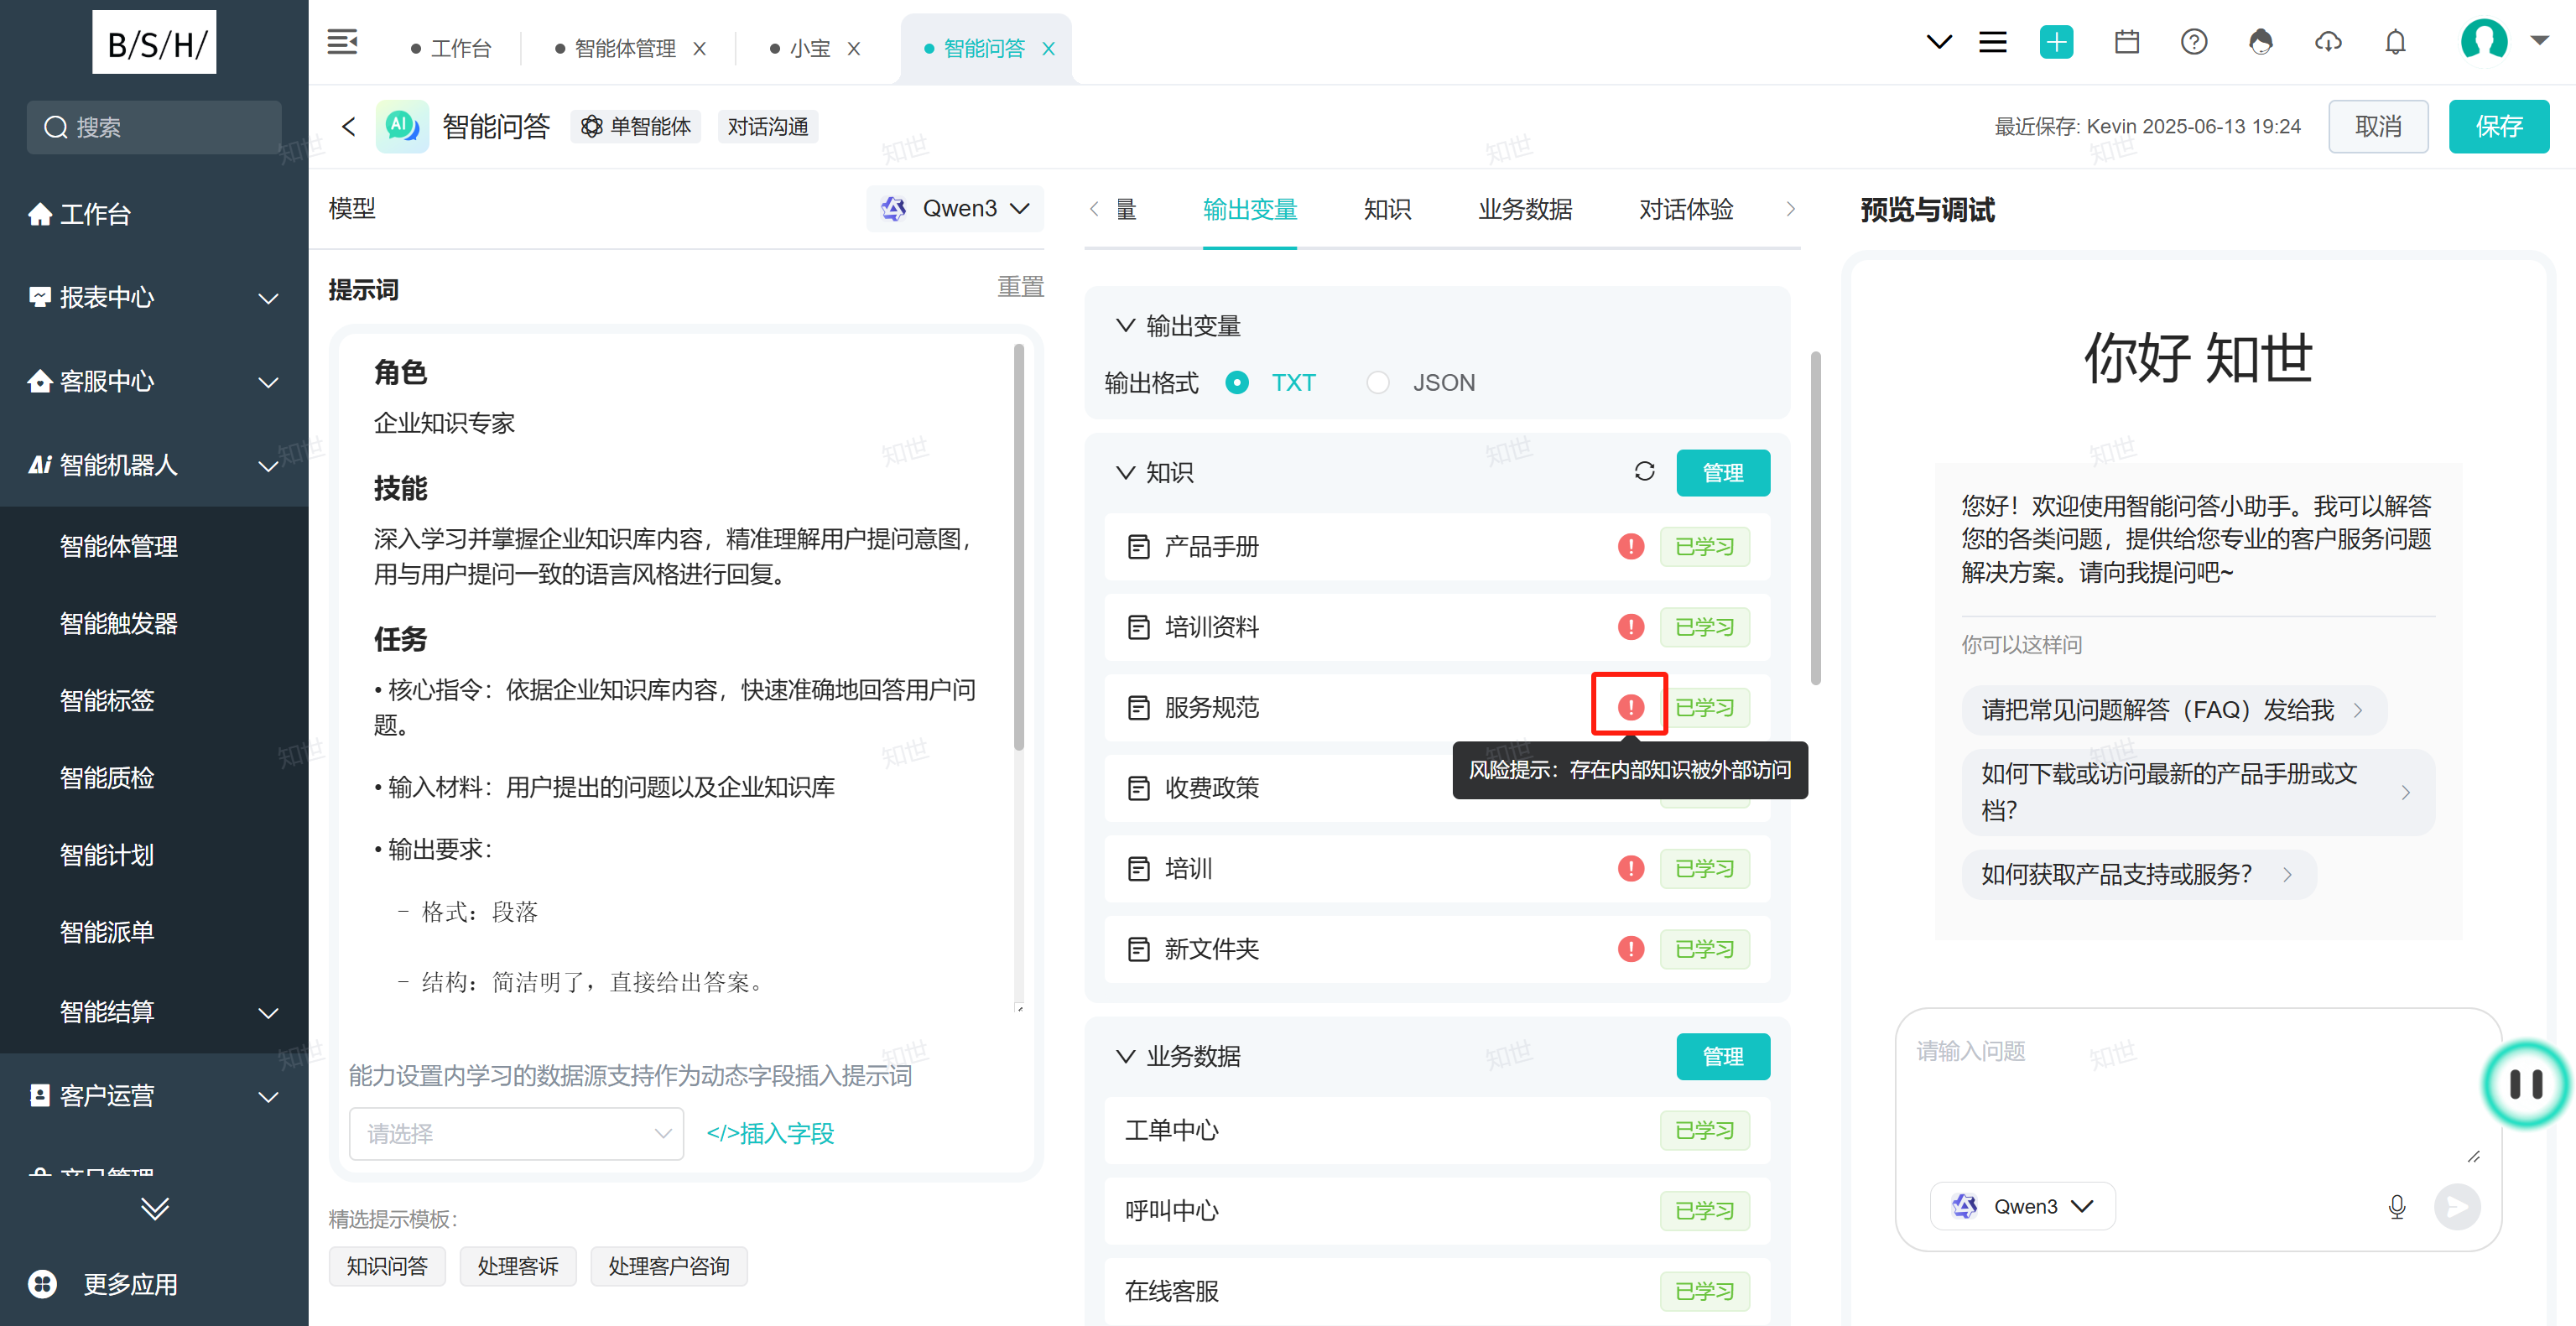Click the customer service headset icon
The width and height of the screenshot is (2576, 1326).
coord(2261,42)
